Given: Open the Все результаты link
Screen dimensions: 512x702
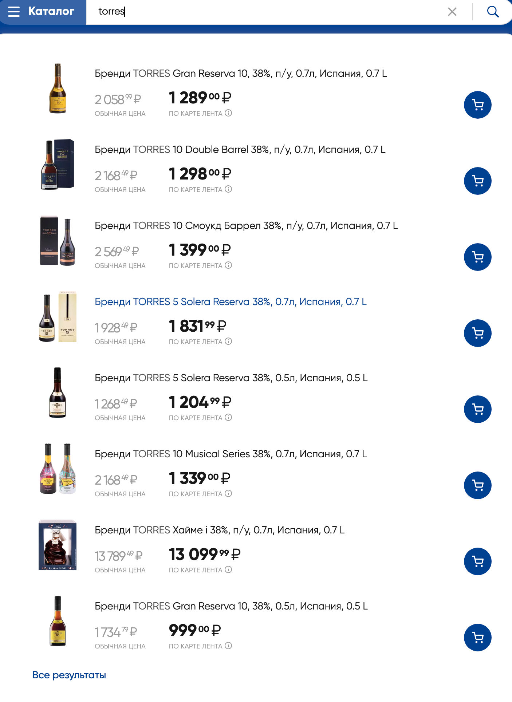Looking at the screenshot, I should [69, 675].
